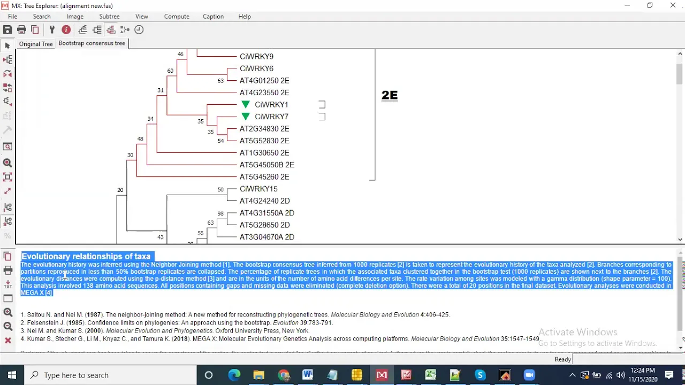Image resolution: width=685 pixels, height=385 pixels.
Task: Toggle the bracket marker next to CiWRKY7
Action: [322, 117]
